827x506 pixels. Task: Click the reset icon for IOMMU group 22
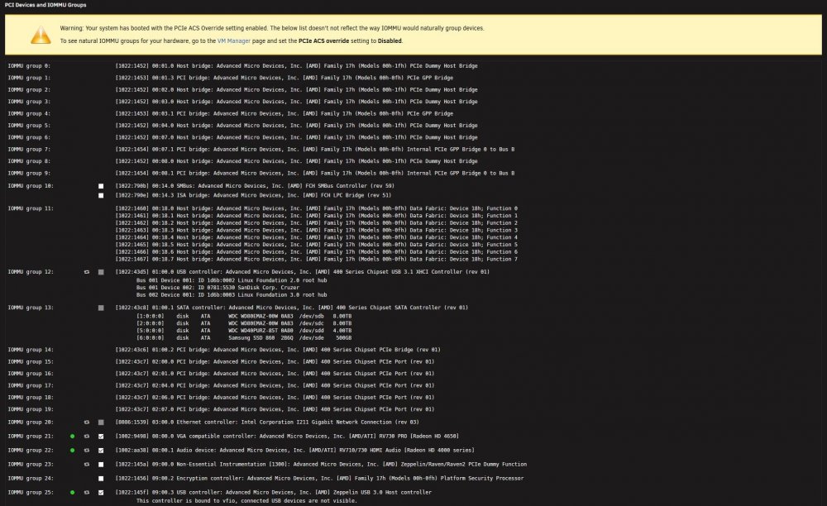(x=87, y=451)
